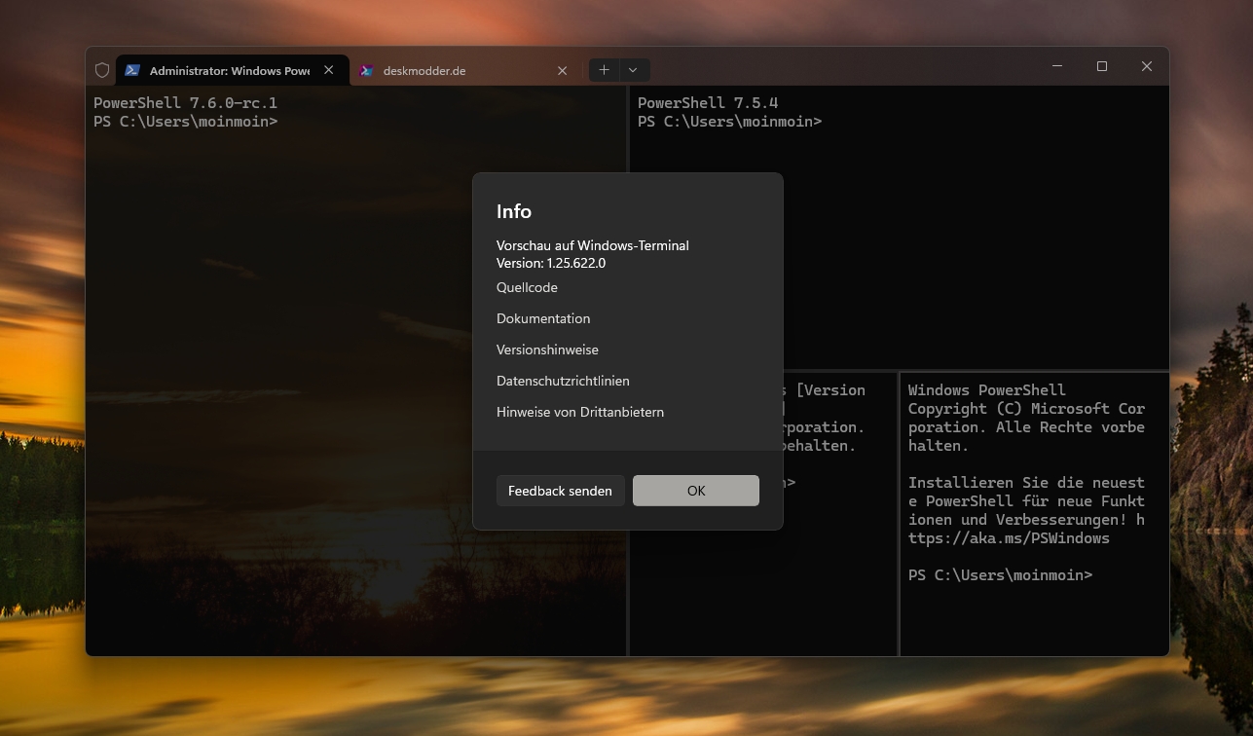Focus the Windows PowerShell pane at bottom right
Screen dimensions: 1253x736
(x=1032, y=613)
